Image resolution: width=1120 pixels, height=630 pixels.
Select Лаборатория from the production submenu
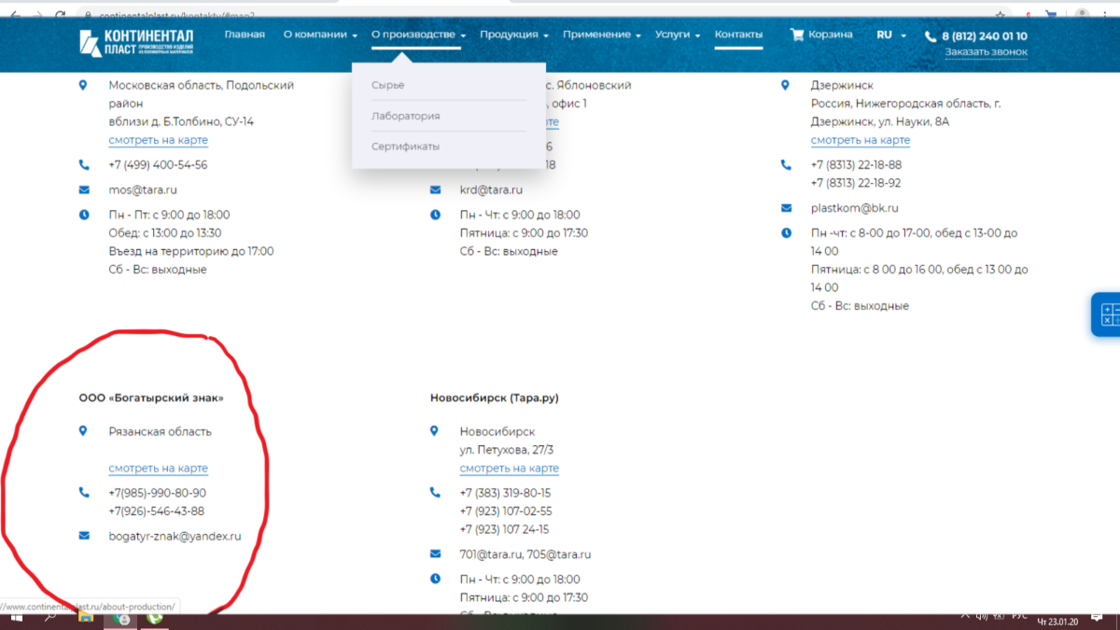pyautogui.click(x=405, y=116)
